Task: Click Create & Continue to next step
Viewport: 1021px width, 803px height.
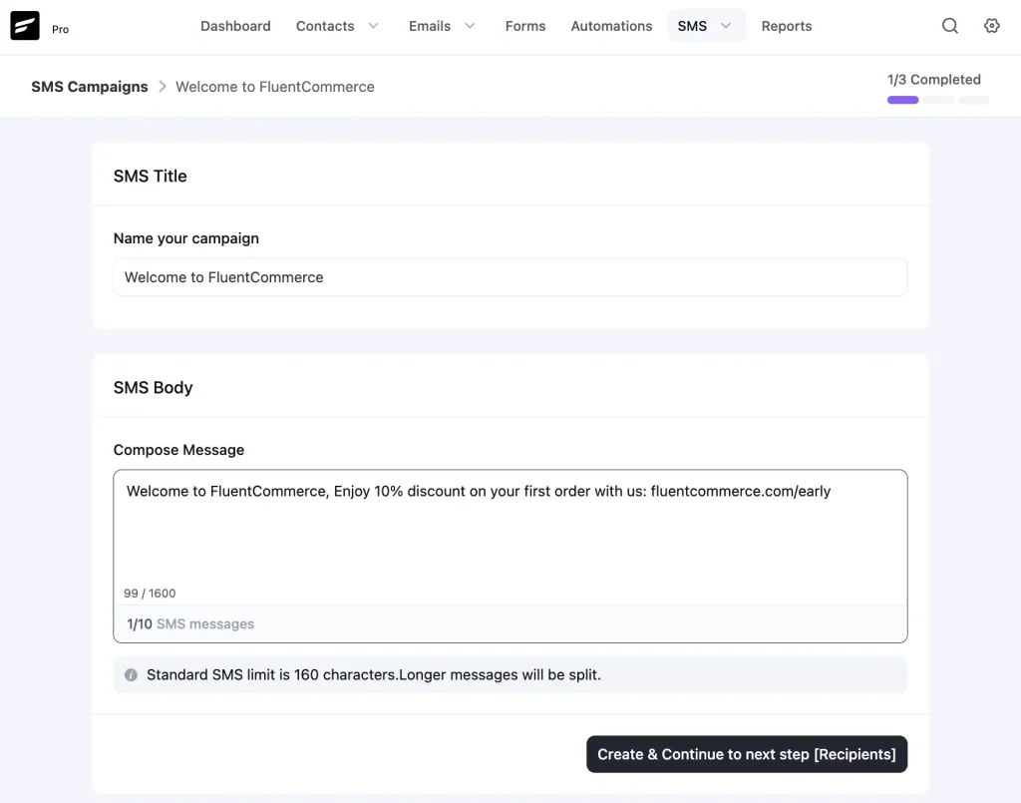Action: (746, 754)
